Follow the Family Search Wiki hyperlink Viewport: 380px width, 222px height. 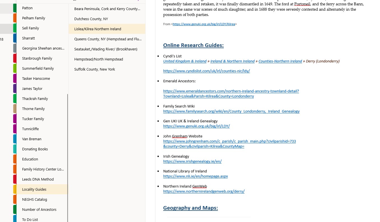231,111
